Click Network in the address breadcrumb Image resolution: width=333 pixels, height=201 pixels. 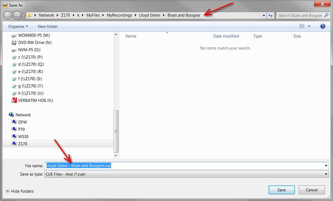[46, 15]
